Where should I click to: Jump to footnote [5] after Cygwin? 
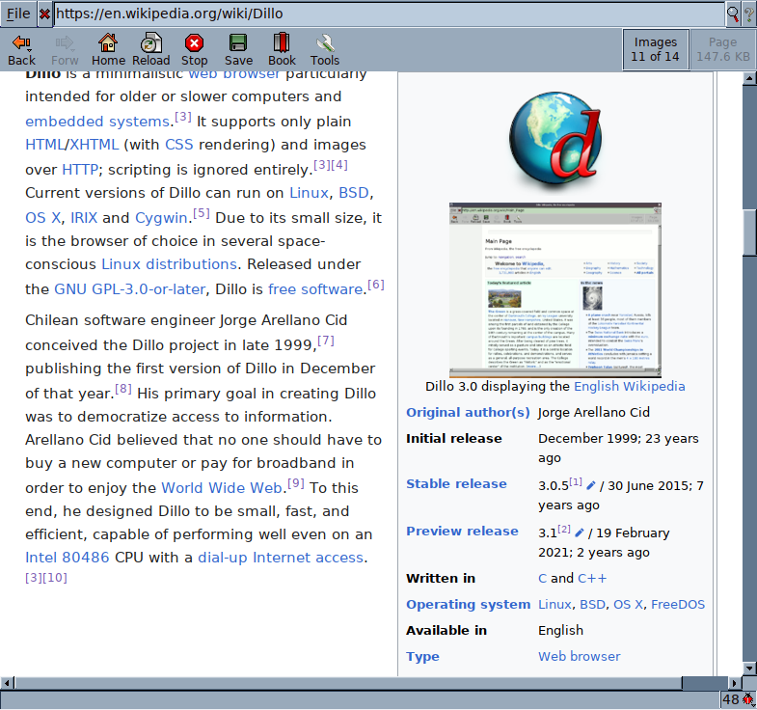point(202,213)
